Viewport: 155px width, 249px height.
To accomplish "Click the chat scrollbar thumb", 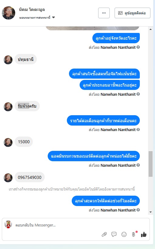I will [150, 164].
